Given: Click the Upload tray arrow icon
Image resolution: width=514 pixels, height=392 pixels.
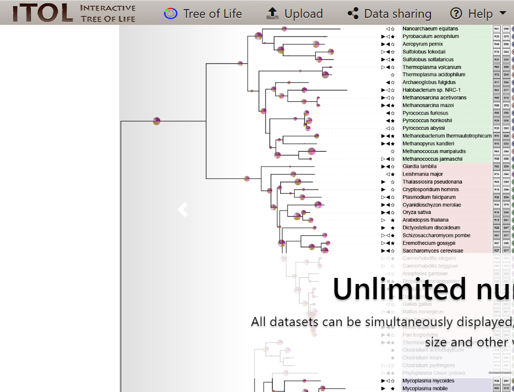Looking at the screenshot, I should pyautogui.click(x=272, y=14).
